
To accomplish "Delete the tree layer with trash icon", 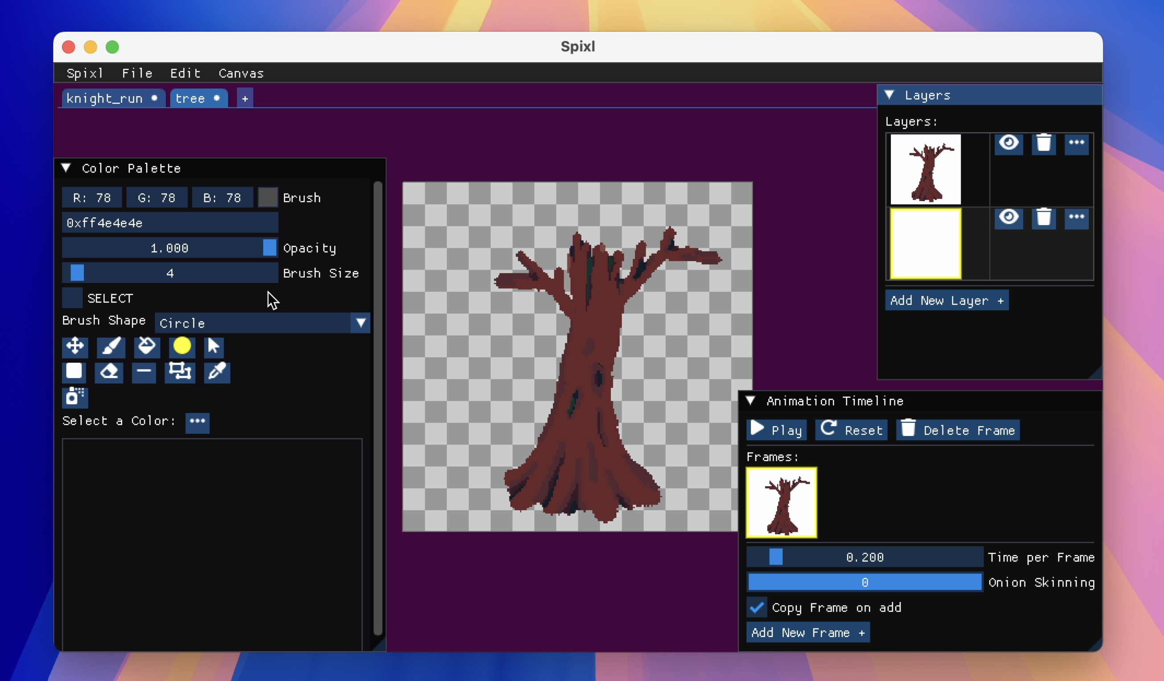I will pyautogui.click(x=1043, y=144).
